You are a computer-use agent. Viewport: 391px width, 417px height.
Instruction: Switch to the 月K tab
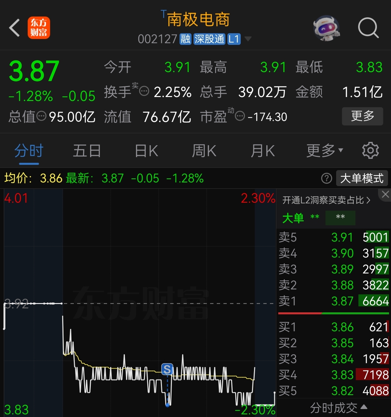pos(263,151)
